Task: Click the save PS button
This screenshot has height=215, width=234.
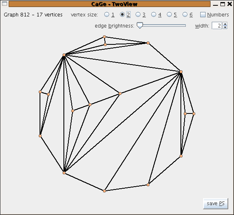Action: tap(215, 203)
